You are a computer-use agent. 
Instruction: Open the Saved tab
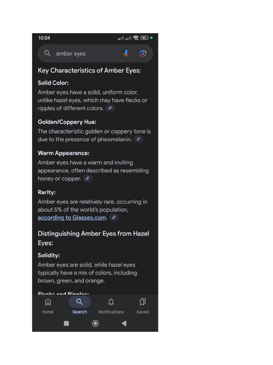tap(143, 306)
